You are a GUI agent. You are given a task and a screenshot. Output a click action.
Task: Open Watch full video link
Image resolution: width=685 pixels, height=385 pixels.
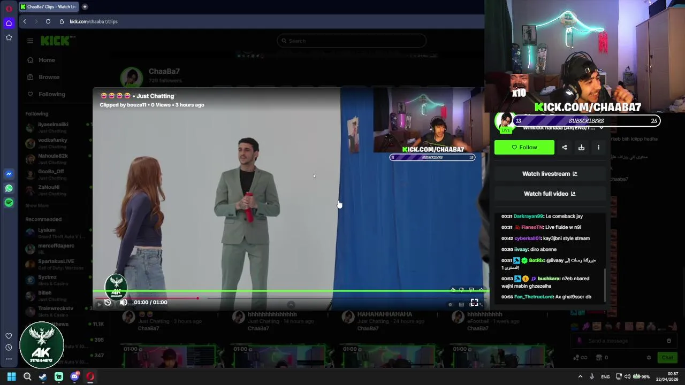(x=550, y=194)
